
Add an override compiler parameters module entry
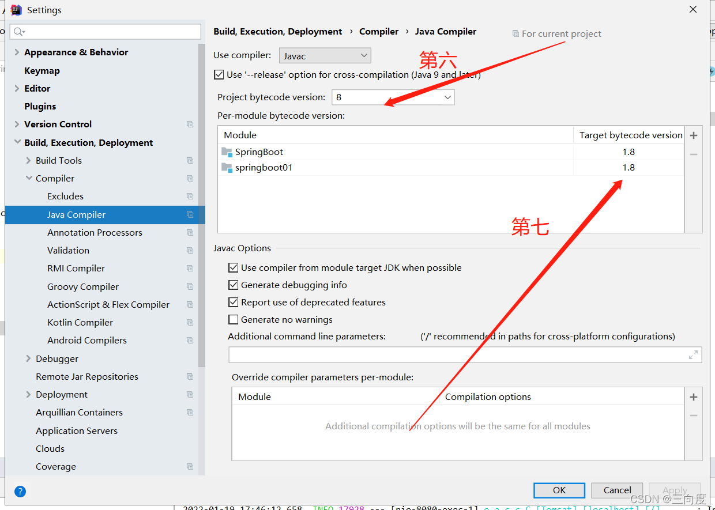click(x=694, y=397)
